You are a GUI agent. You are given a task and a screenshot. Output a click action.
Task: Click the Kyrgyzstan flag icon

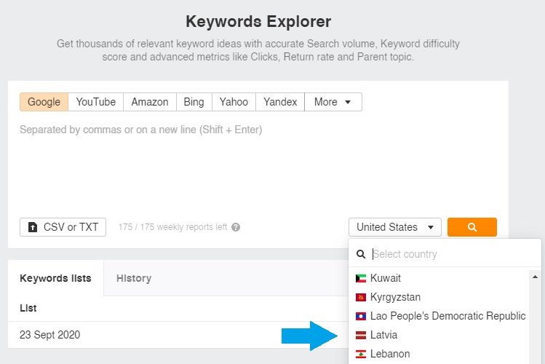(x=361, y=297)
